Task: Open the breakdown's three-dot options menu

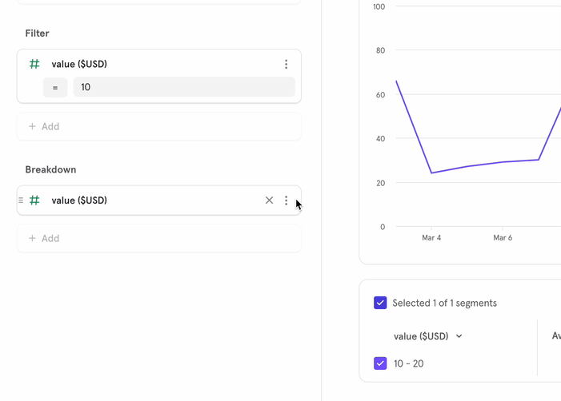Action: coord(286,200)
